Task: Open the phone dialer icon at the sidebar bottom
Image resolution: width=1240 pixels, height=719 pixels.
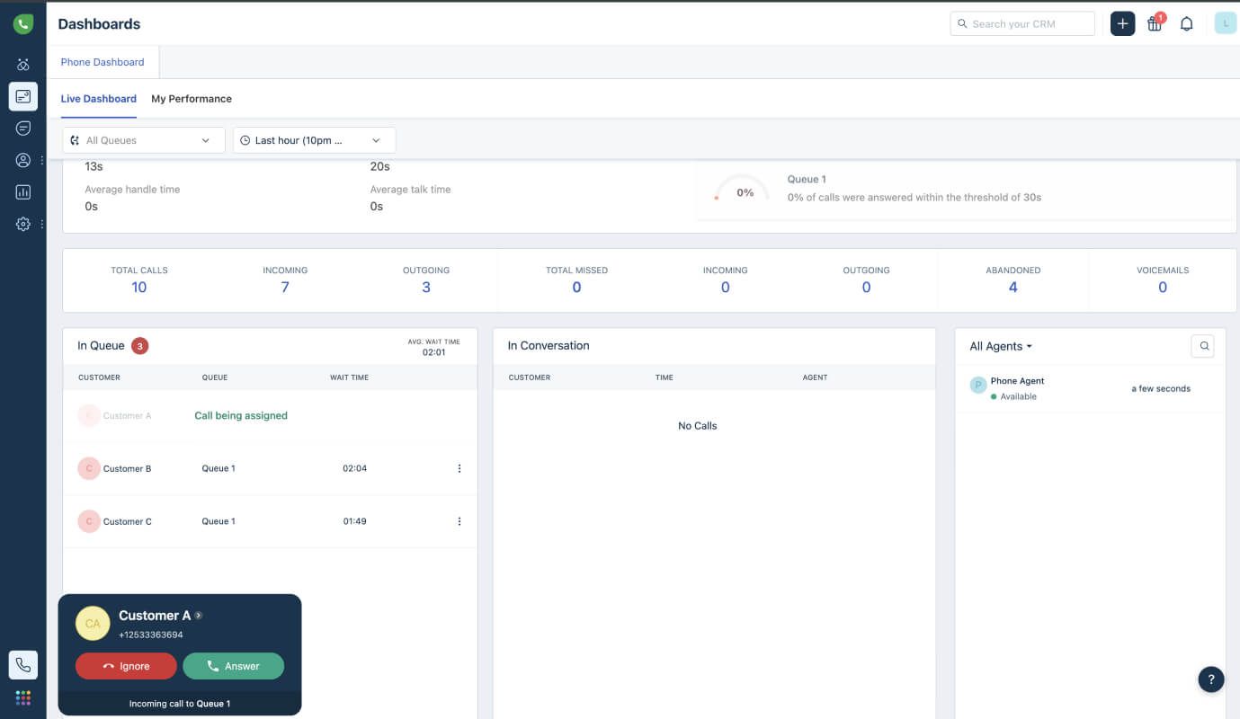Action: 23,665
